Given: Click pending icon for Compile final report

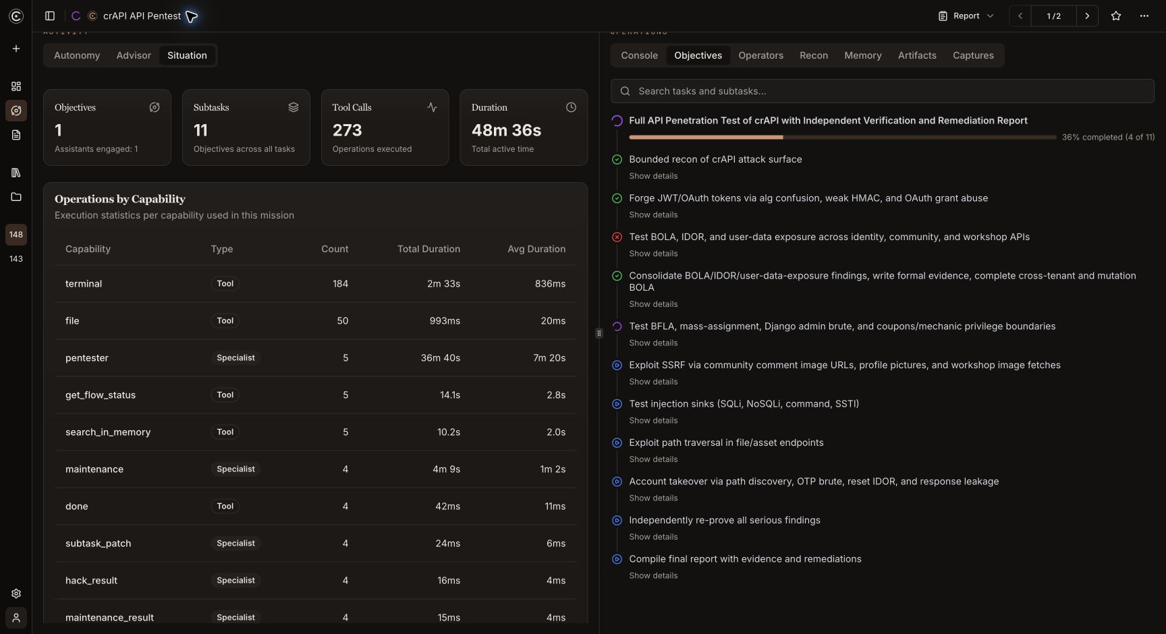Looking at the screenshot, I should tap(617, 559).
